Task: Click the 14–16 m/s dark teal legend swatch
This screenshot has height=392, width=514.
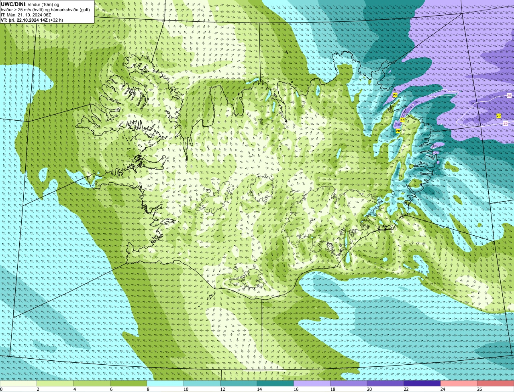Action: point(275,383)
